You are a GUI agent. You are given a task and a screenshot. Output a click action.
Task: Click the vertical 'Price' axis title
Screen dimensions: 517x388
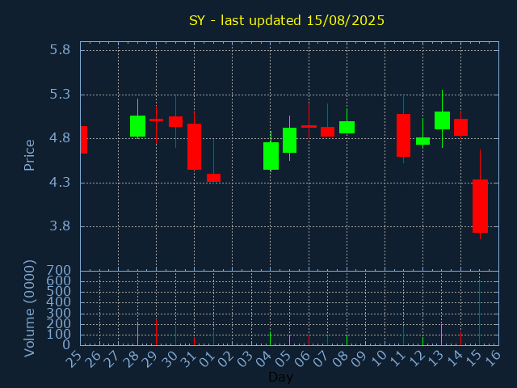[29, 155]
